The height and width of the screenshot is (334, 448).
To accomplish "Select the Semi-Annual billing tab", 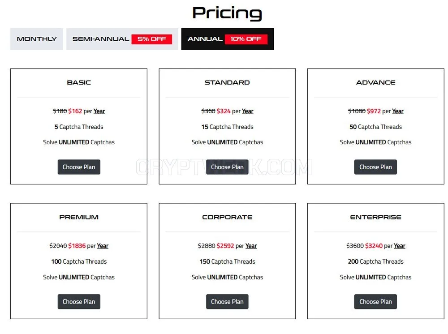I will (122, 39).
